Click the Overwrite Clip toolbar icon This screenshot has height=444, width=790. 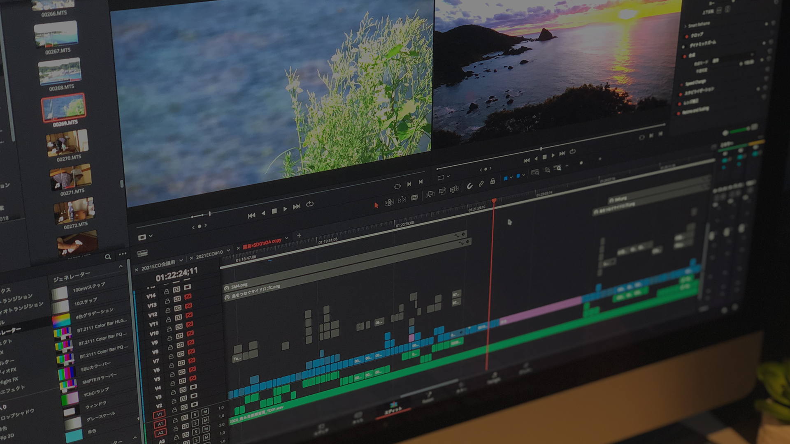coord(442,192)
